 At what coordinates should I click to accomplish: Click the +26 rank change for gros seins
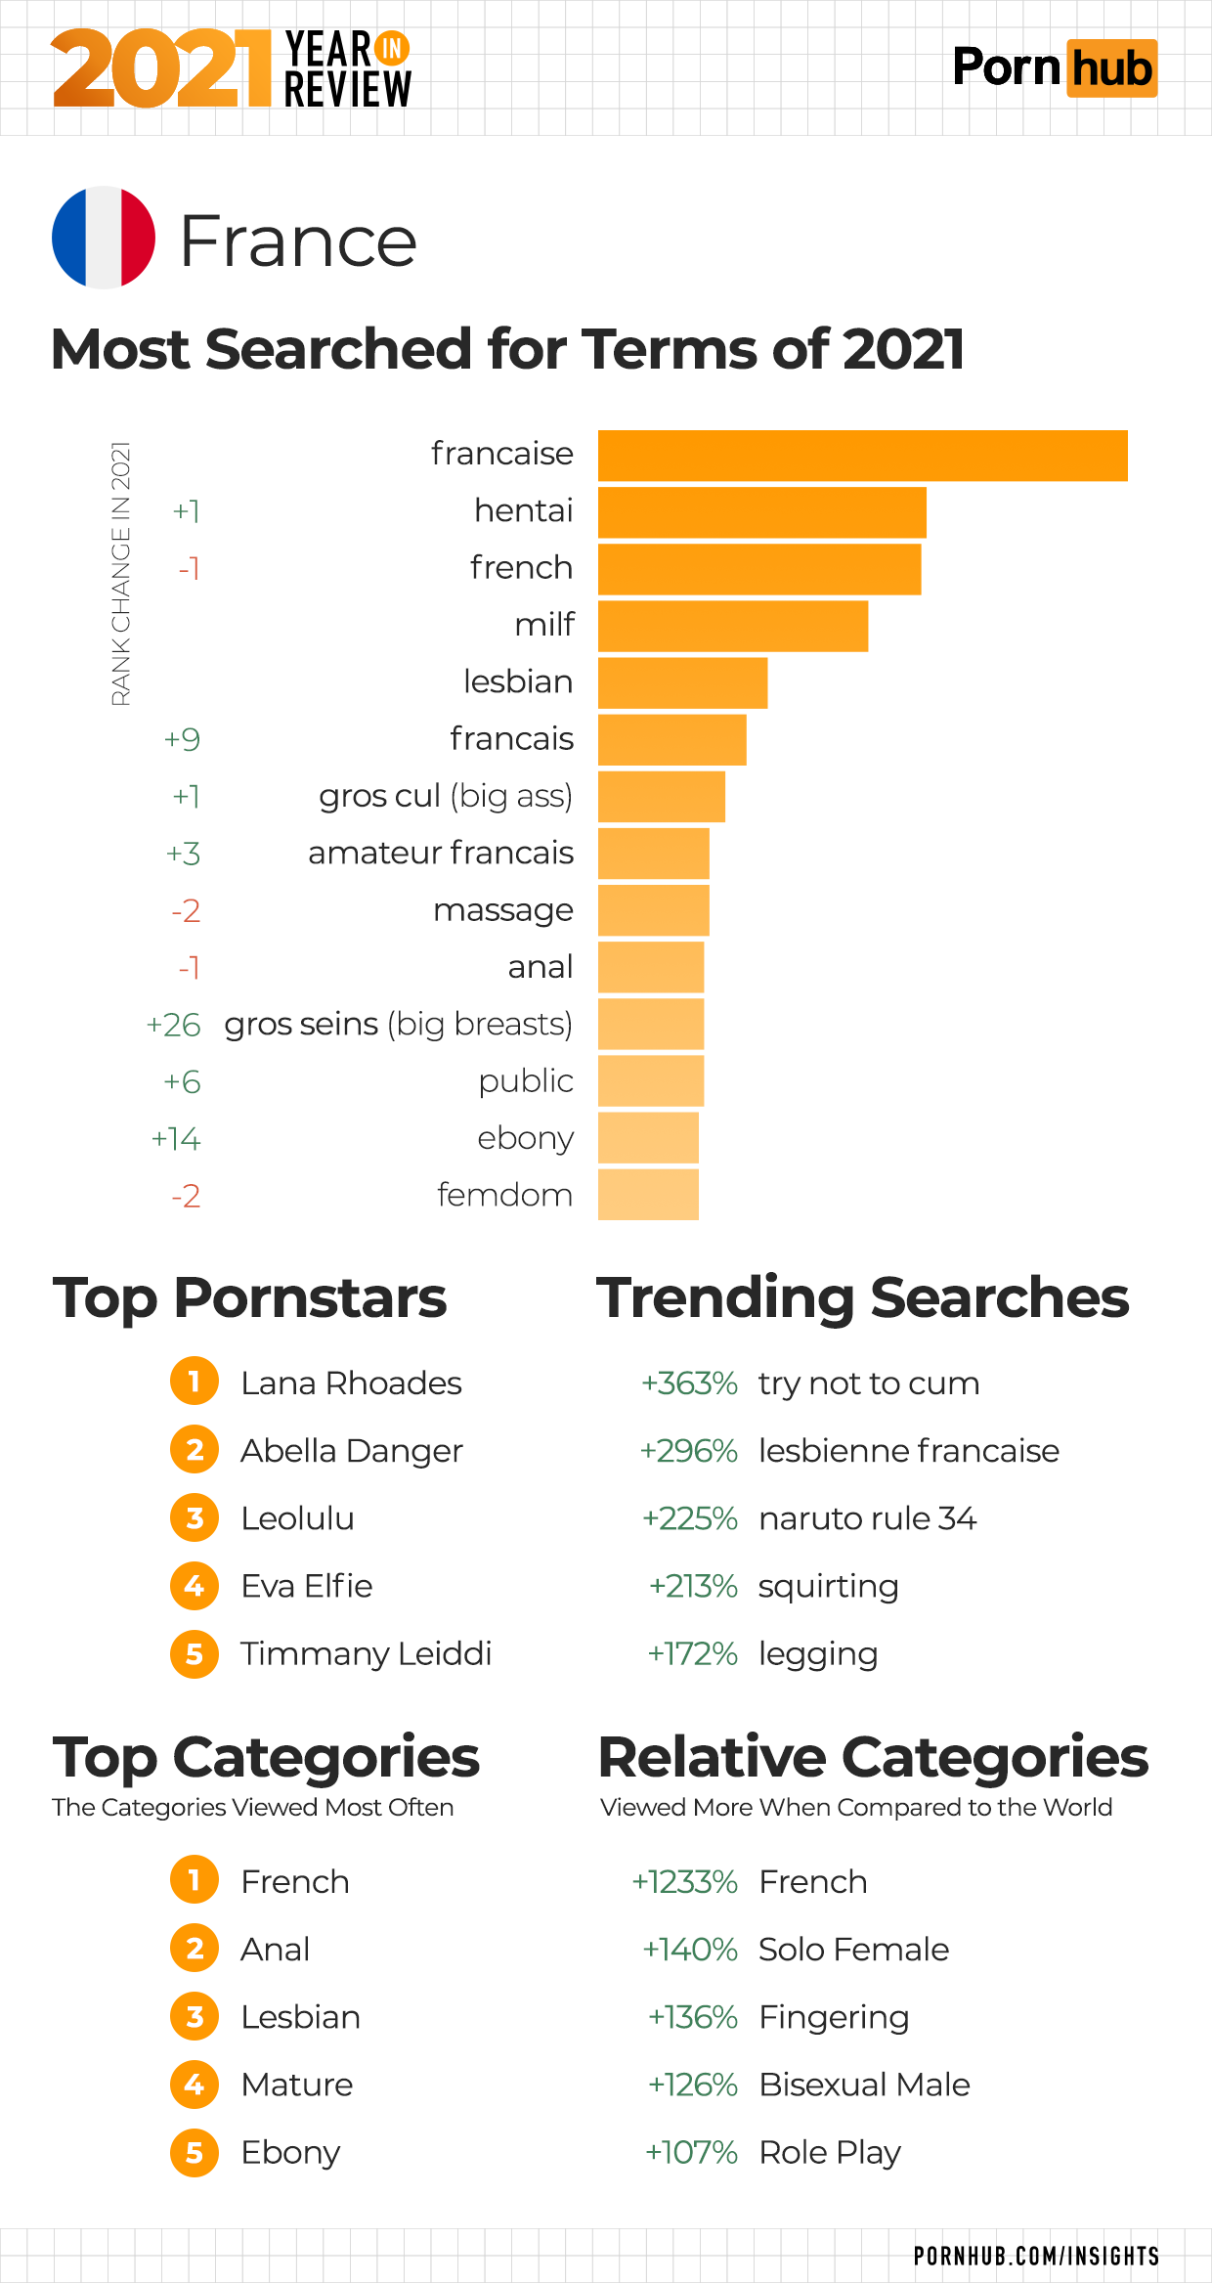[174, 1025]
